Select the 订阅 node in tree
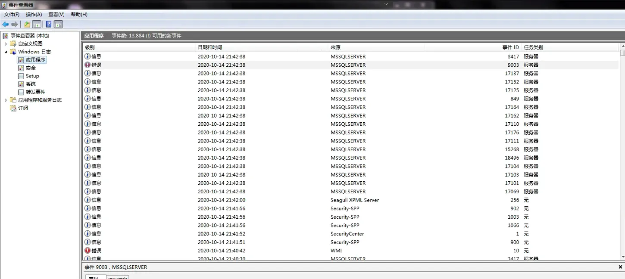625x279 pixels. [23, 108]
